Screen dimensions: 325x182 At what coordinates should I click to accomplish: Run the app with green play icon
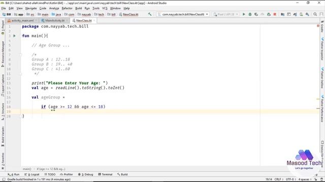coord(244,14)
